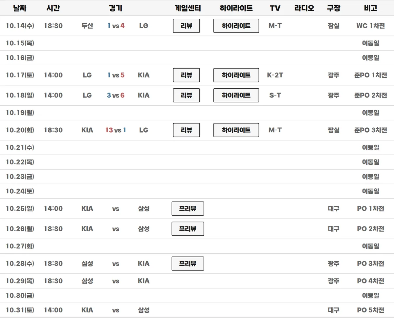This screenshot has height=318, width=394.
Task: Select the 날짜 column header
Action: [20, 8]
